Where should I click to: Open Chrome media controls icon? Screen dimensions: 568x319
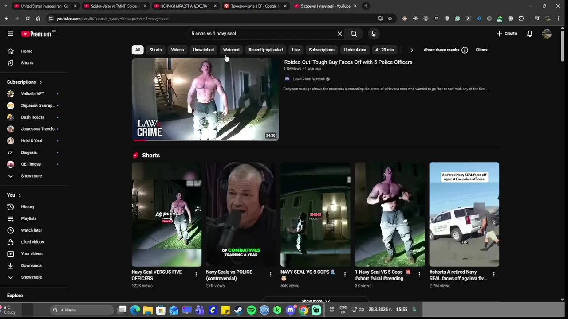(x=536, y=19)
